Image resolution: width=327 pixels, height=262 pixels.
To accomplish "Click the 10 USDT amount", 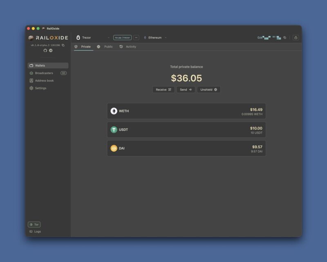I will 257,133.
